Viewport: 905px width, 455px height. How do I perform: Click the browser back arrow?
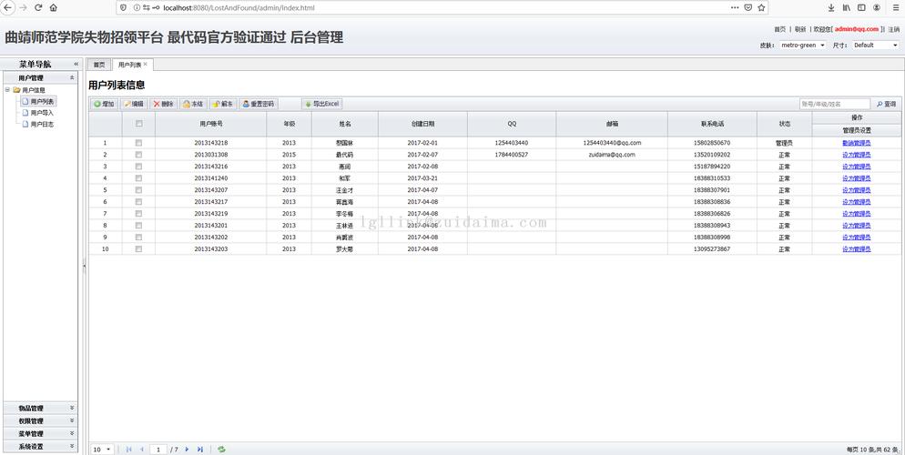(7, 7)
